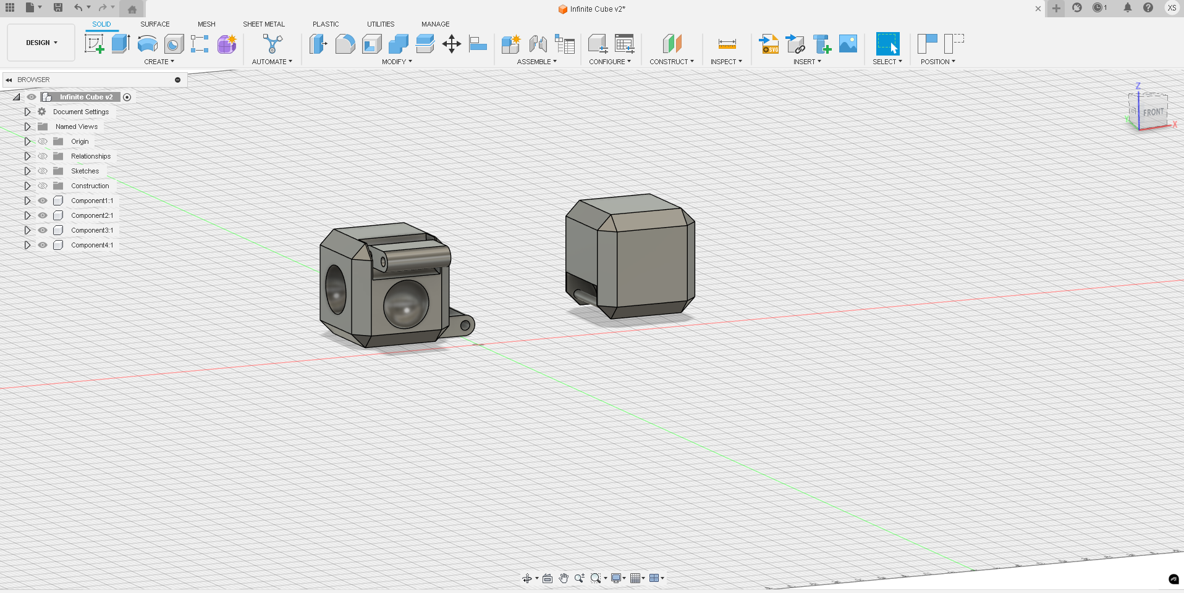1184x593 pixels.
Task: Select the Combine tool
Action: tap(398, 44)
